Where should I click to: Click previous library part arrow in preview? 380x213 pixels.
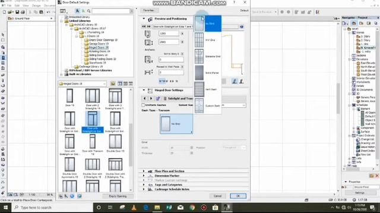pyautogui.click(x=144, y=27)
